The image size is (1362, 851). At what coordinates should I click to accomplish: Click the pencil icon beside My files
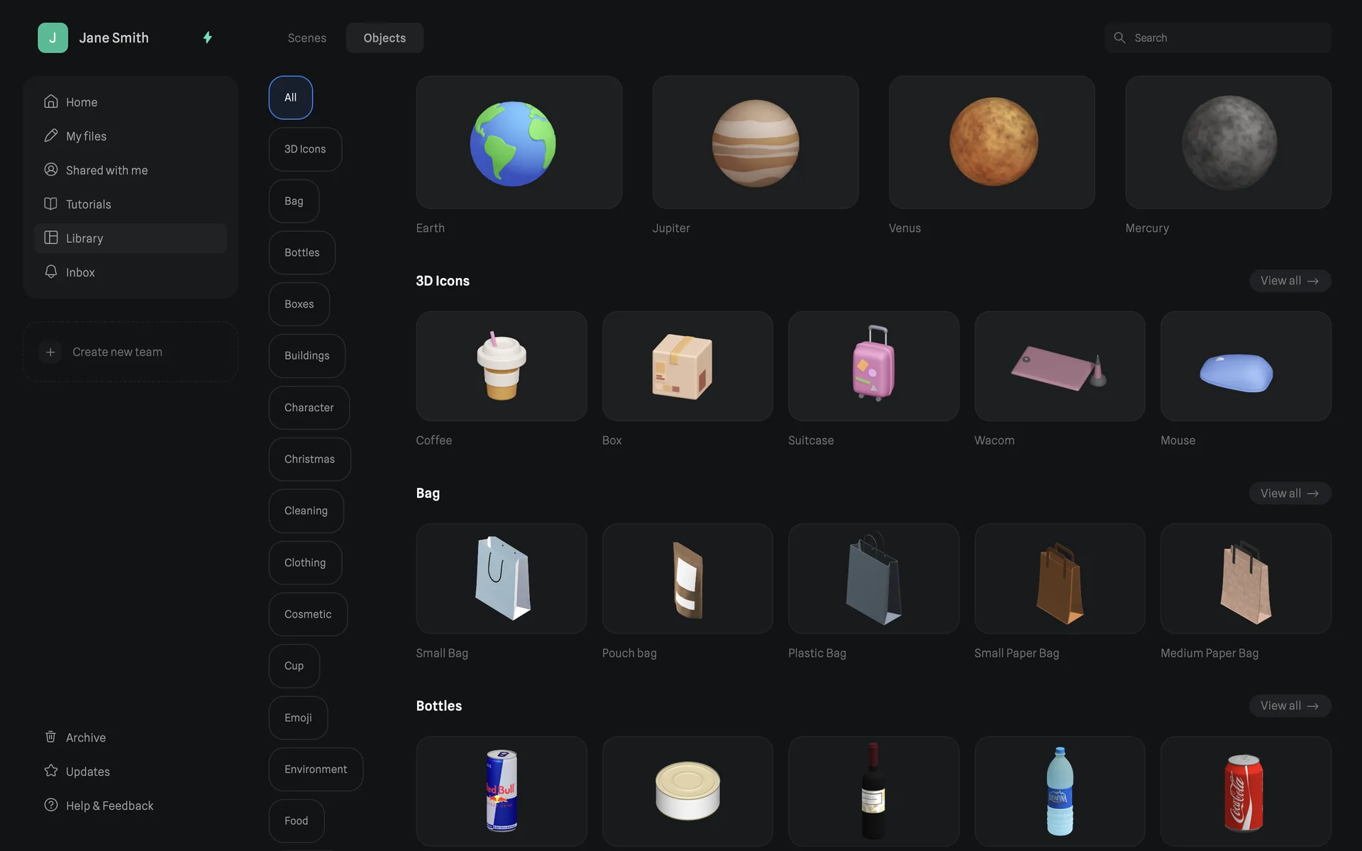50,135
